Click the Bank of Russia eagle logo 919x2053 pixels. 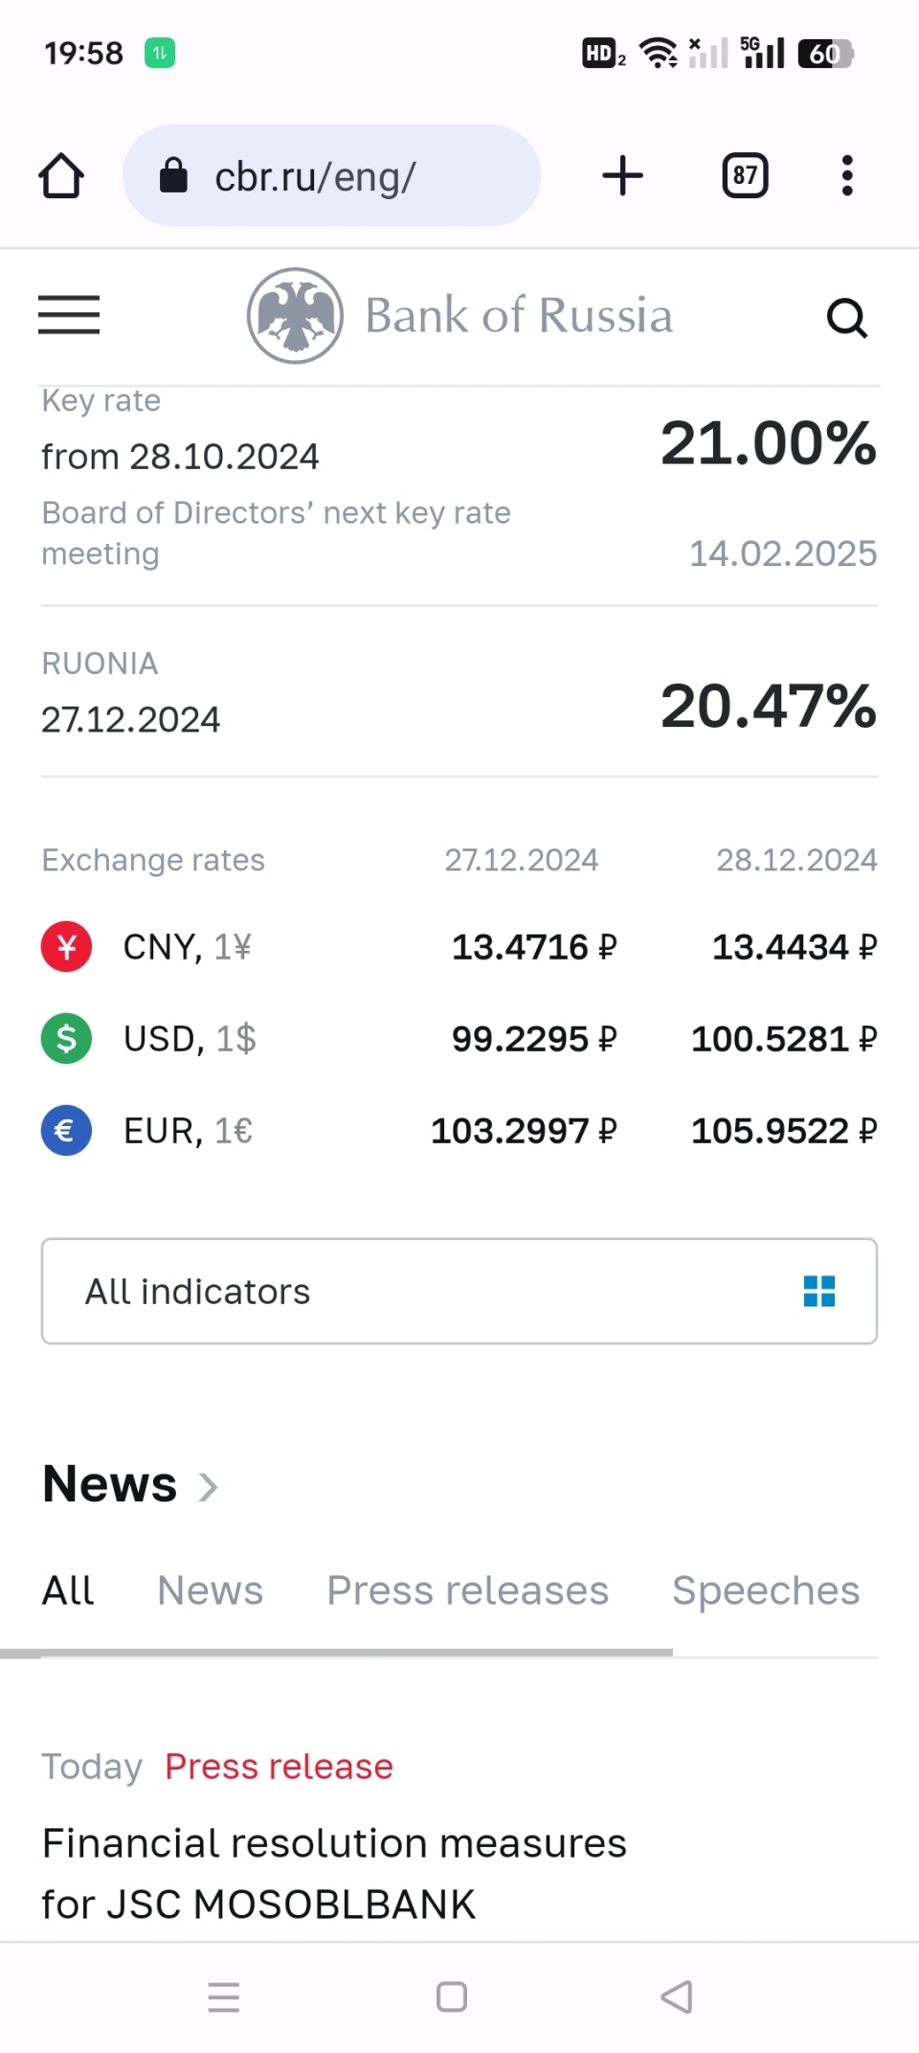point(296,315)
